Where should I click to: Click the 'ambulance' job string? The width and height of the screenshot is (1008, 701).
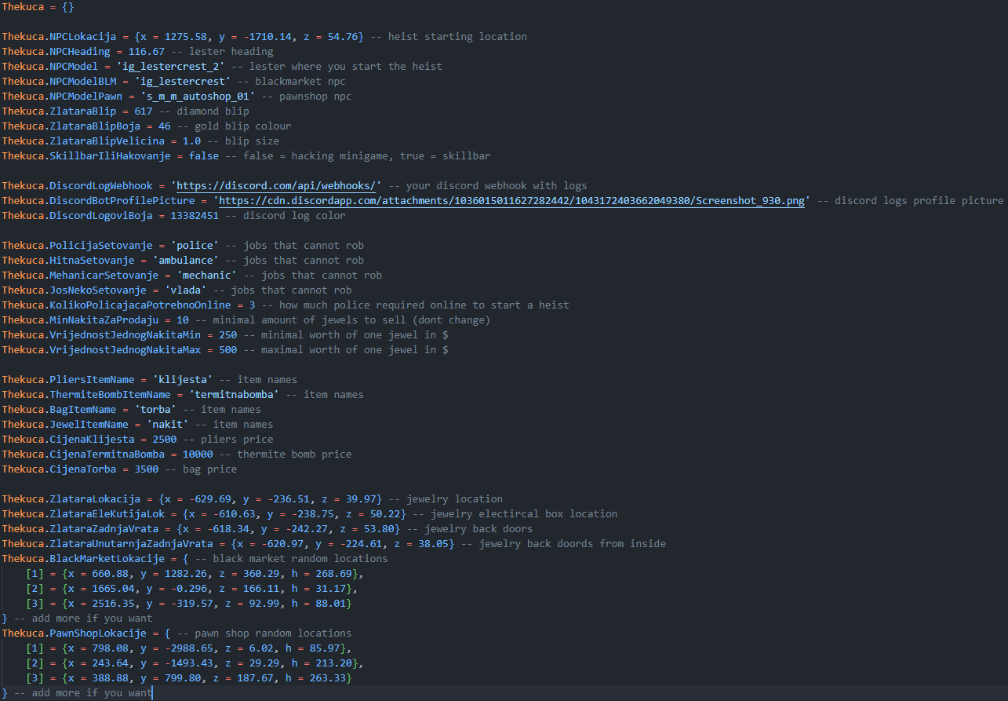183,261
